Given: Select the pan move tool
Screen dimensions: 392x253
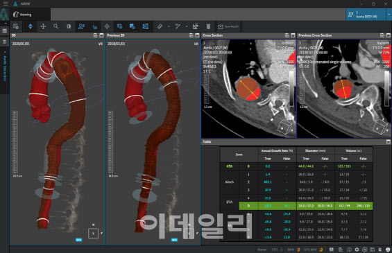Looking at the screenshot, I should (43, 26).
